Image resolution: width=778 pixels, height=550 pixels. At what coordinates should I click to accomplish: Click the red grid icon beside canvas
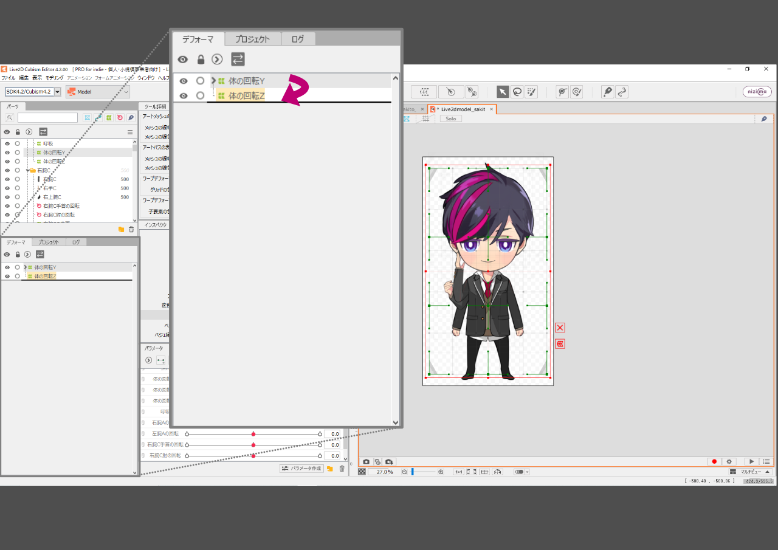click(x=560, y=344)
